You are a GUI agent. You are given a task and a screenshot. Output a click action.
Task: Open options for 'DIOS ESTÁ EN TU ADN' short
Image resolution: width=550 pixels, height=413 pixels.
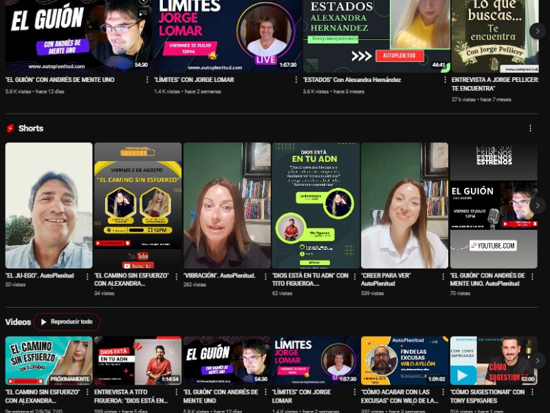[355, 277]
